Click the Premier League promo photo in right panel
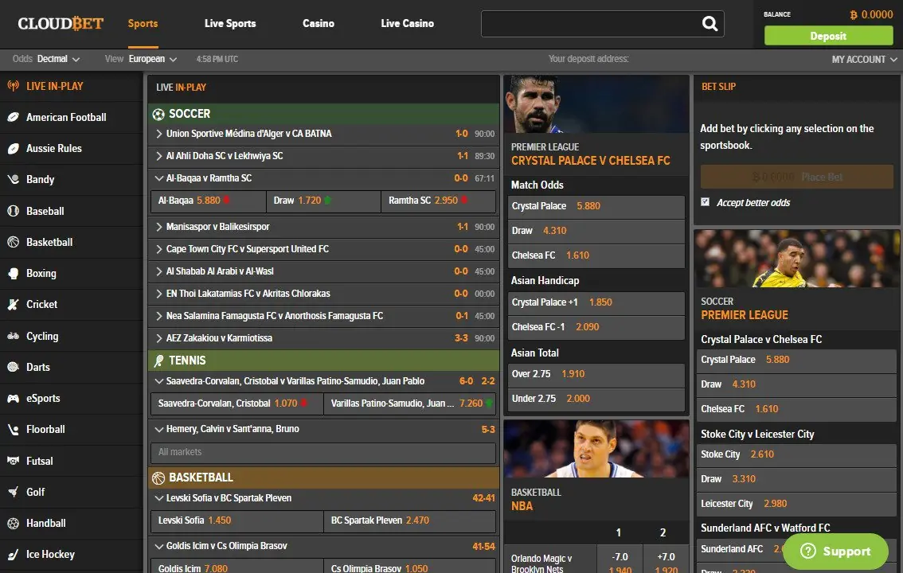The width and height of the screenshot is (903, 573). click(x=796, y=259)
